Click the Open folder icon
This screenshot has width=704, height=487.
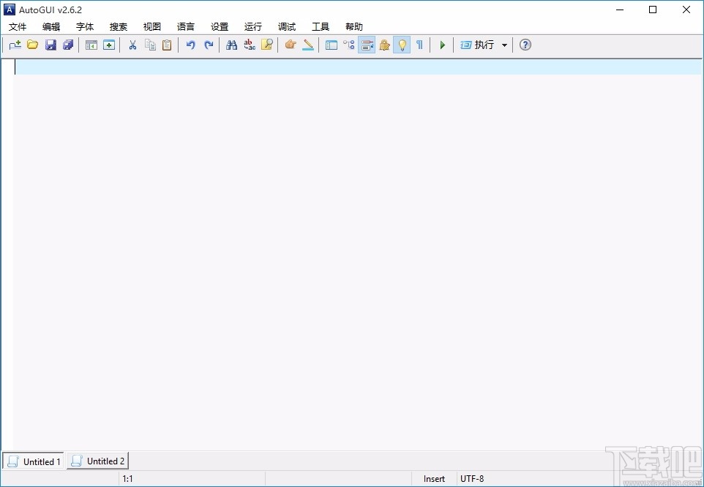[32, 45]
